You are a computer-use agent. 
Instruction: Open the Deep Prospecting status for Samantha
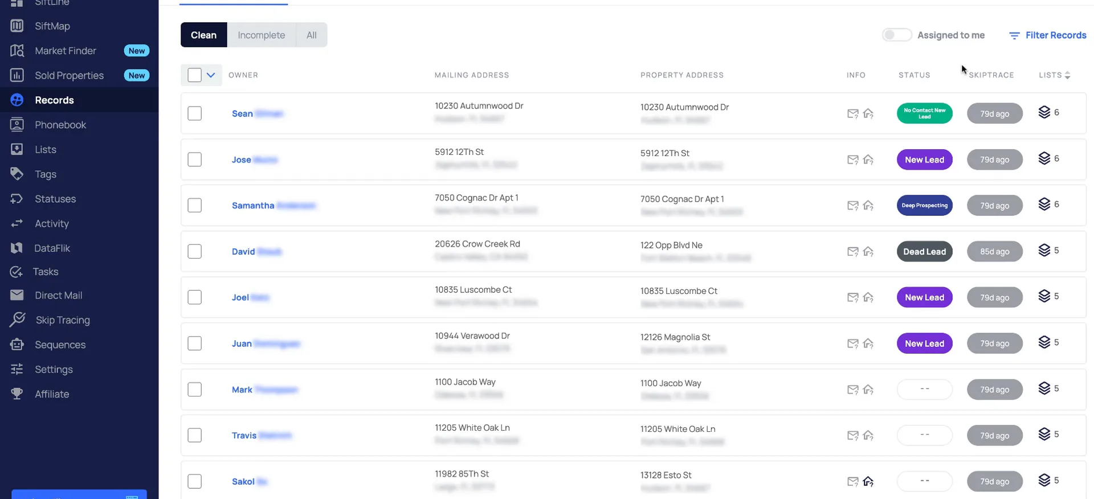(x=924, y=205)
